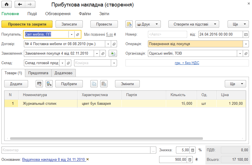Expand the Покупатель dropdown list
The width and height of the screenshot is (252, 165).
pyautogui.click(x=72, y=34)
